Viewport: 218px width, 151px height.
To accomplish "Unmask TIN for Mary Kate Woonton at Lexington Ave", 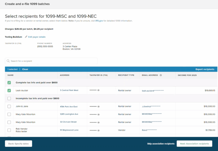I will point(98,114).
